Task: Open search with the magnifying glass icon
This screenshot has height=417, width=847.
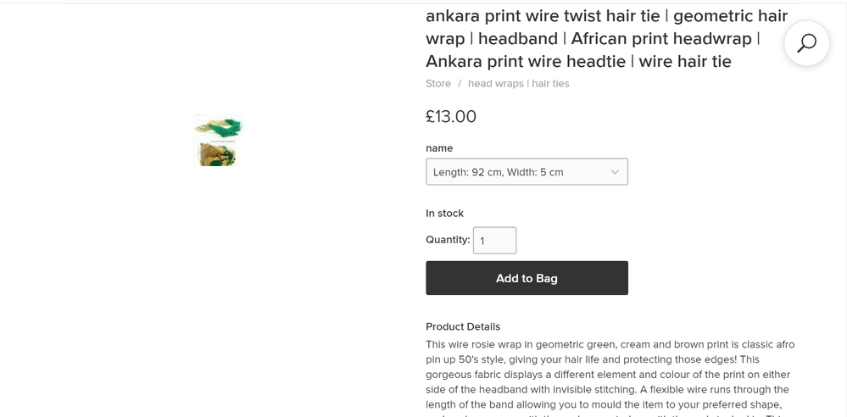Action: pos(806,43)
